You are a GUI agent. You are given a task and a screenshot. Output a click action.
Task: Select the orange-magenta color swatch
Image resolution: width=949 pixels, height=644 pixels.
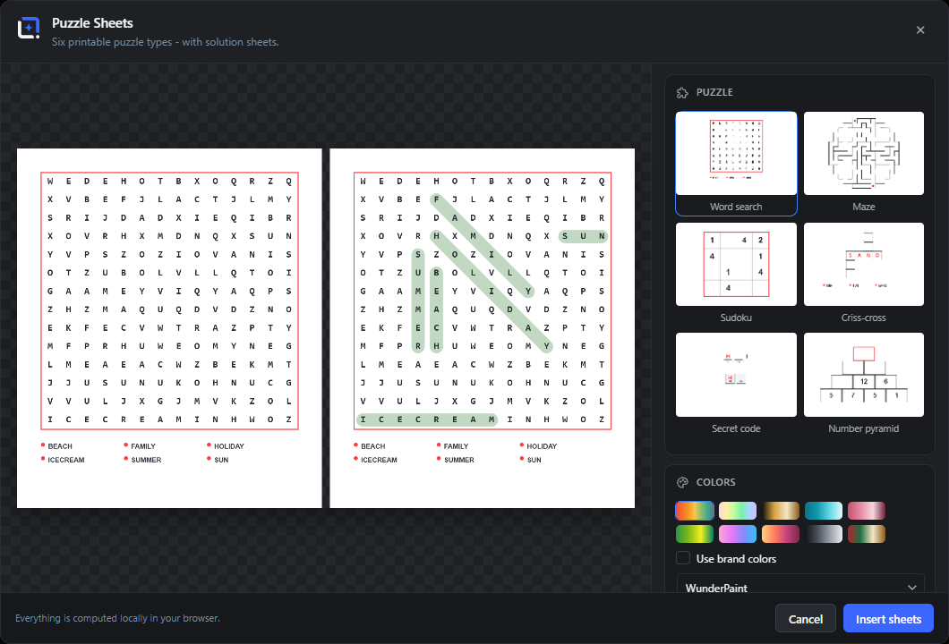(781, 534)
